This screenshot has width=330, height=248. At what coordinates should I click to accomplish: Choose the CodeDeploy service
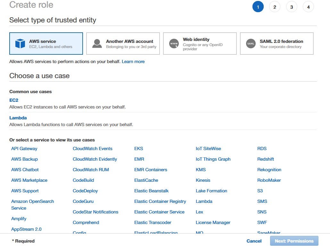[85, 191]
